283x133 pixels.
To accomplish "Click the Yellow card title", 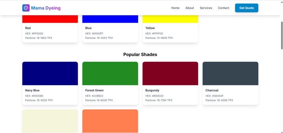I will pyautogui.click(x=150, y=28).
